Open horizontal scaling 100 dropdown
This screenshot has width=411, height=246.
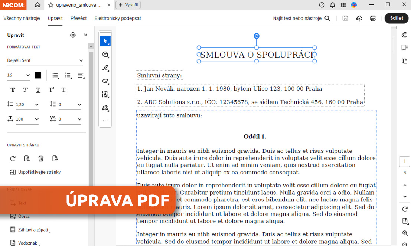pyautogui.click(x=27, y=119)
